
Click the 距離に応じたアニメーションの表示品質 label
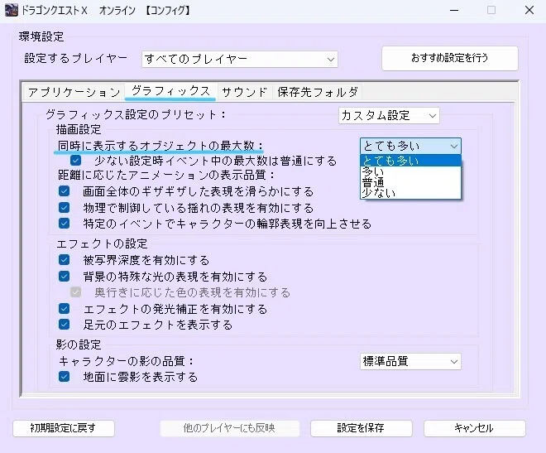[x=166, y=175]
